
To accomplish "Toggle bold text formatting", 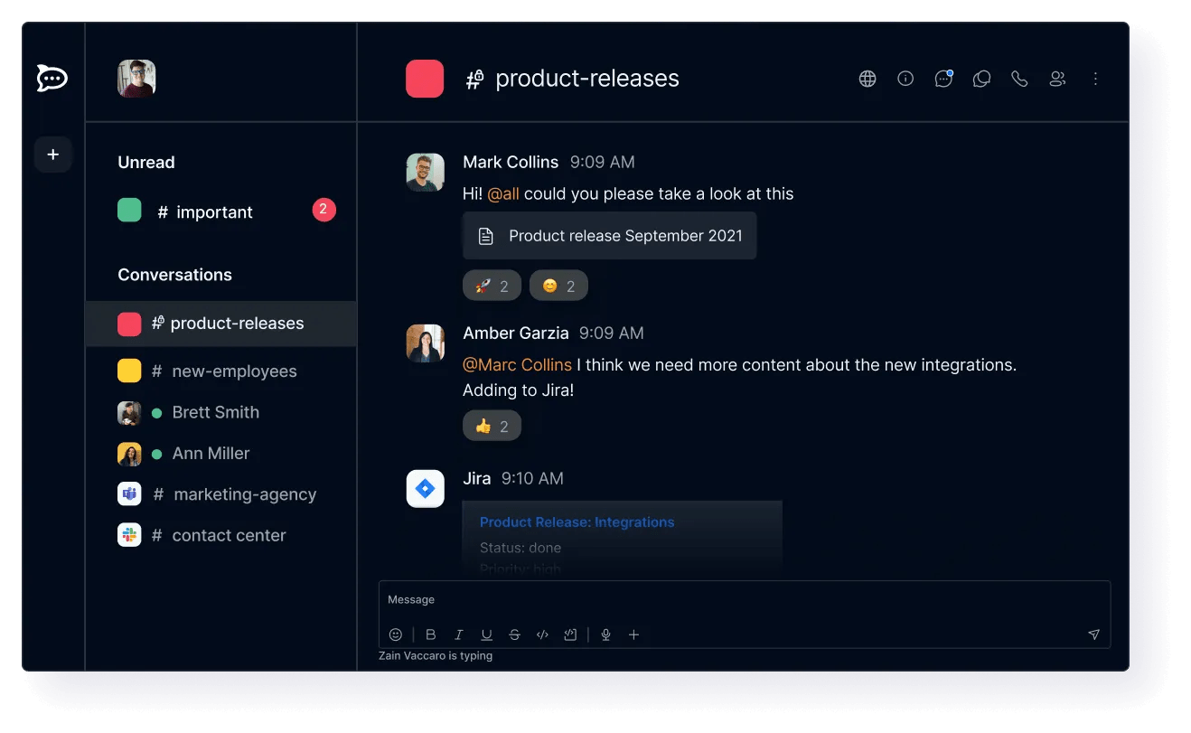I will 431,634.
